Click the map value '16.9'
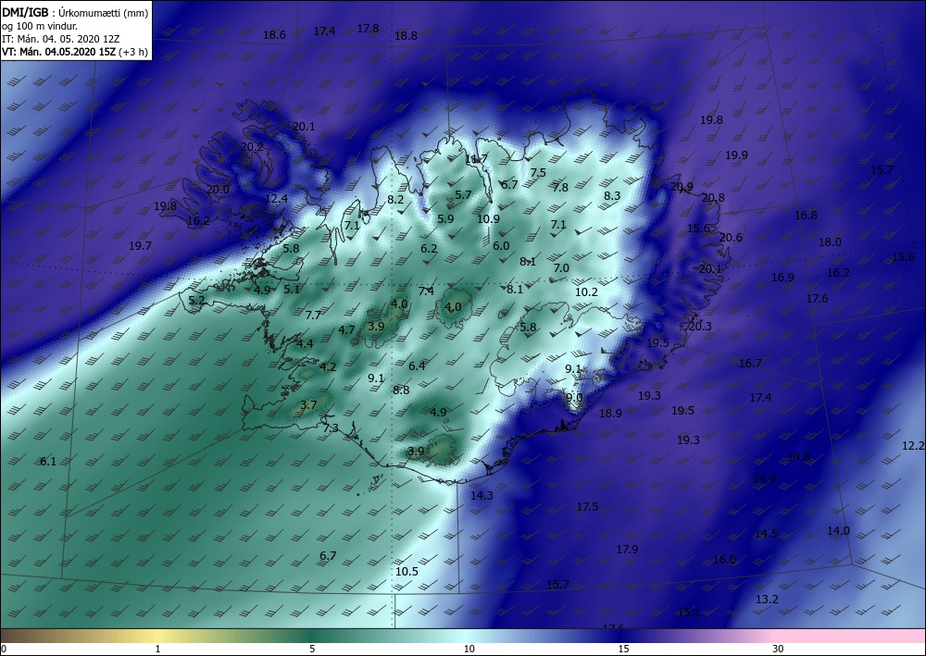The height and width of the screenshot is (656, 926). coord(782,278)
